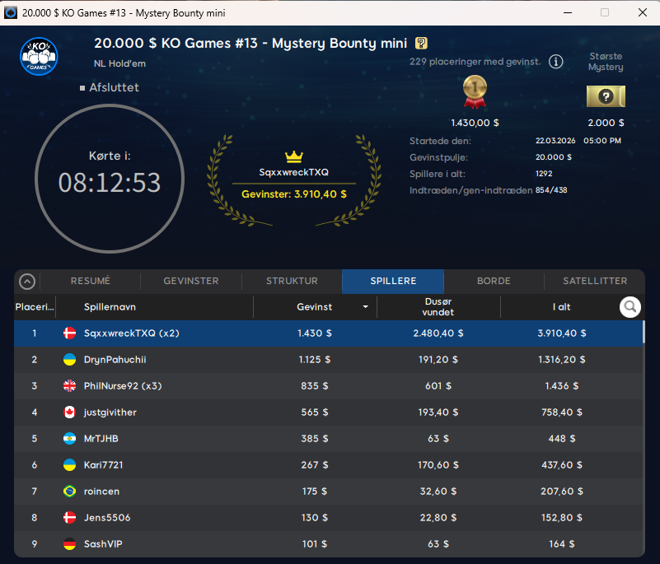Click the KO Games boxing gloves logo
The image size is (660, 564).
click(x=39, y=55)
